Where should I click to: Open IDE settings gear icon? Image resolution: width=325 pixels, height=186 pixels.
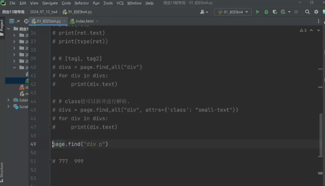click(x=316, y=12)
